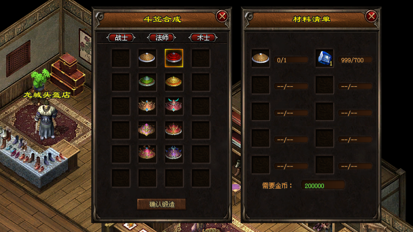This screenshot has height=232, width=413.
Task: Click the bamboo hat material in the list
Action: click(260, 58)
